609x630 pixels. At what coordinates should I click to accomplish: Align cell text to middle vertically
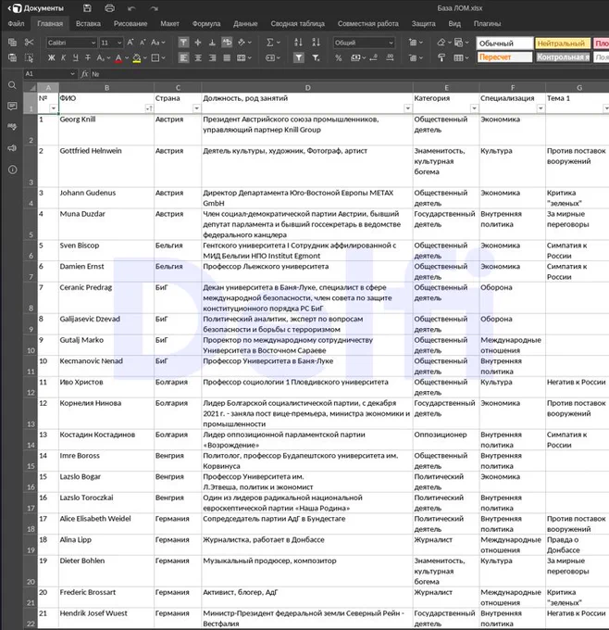[x=198, y=43]
